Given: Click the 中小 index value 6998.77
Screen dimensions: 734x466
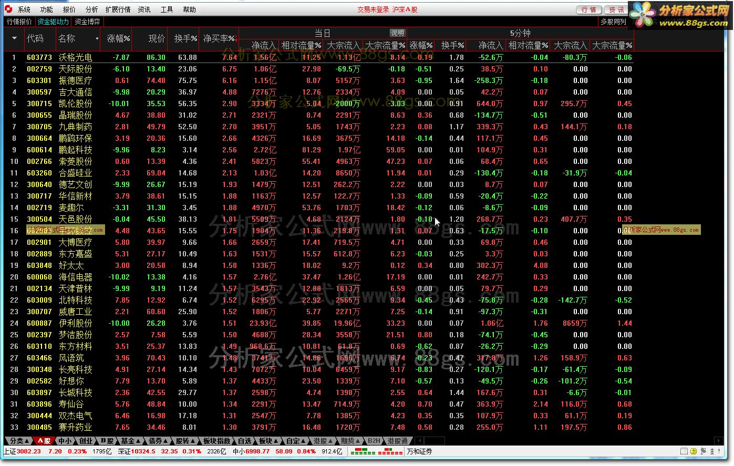Looking at the screenshot, I should click(x=258, y=452).
